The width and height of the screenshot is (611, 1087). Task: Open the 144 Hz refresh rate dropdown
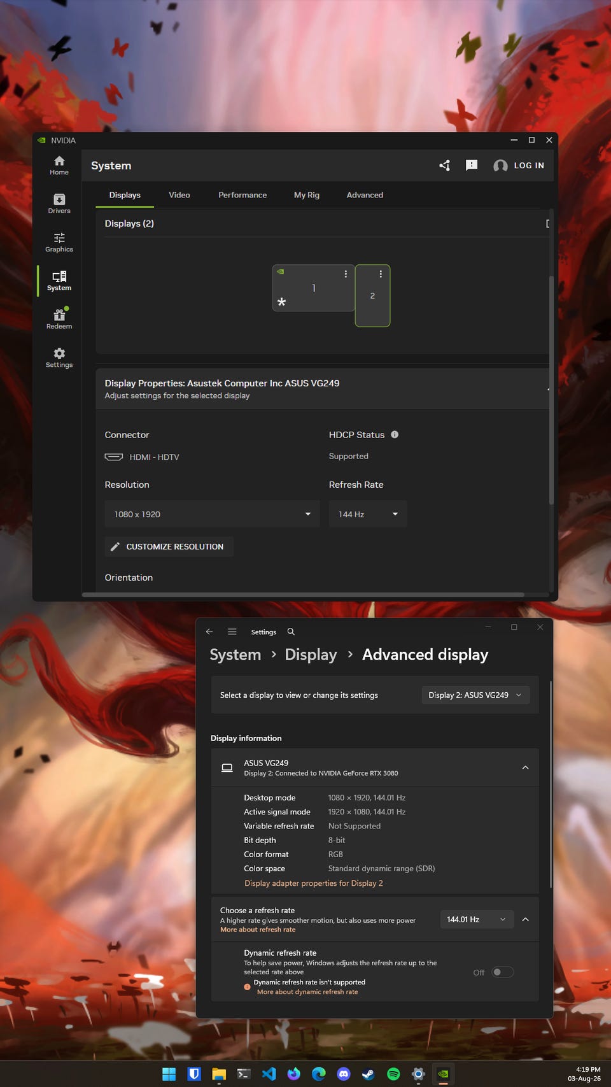tap(368, 514)
